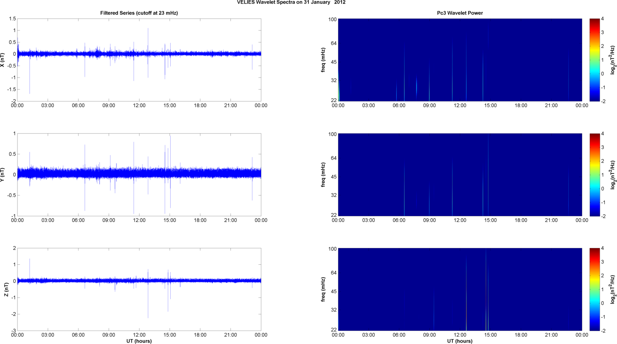The image size is (617, 344).
Task: Click "UT (hours)" label under bottom spectrogram
Action: [460, 341]
